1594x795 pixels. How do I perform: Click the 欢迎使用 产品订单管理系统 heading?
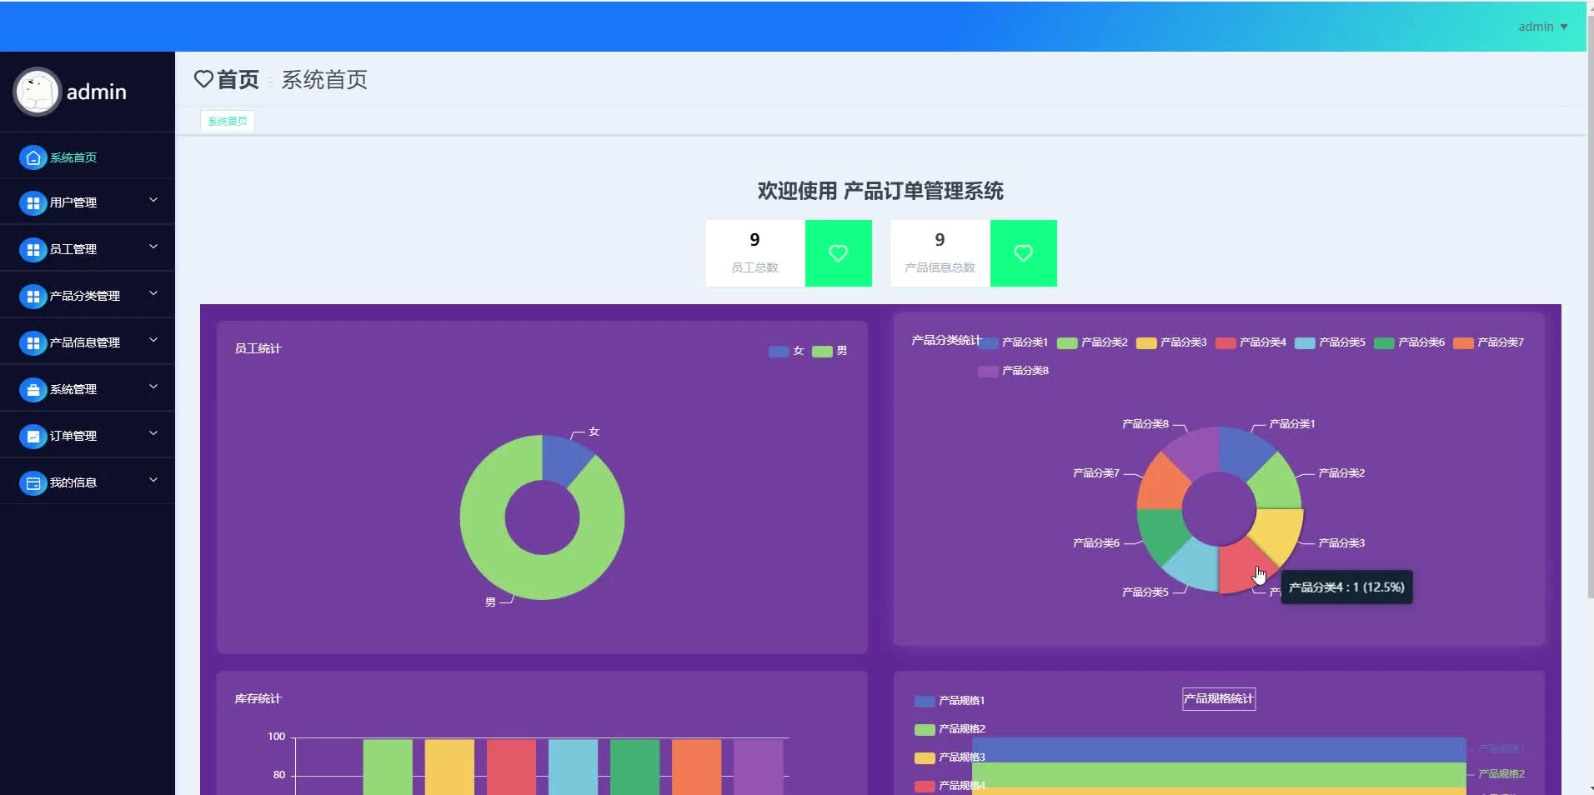[880, 191]
